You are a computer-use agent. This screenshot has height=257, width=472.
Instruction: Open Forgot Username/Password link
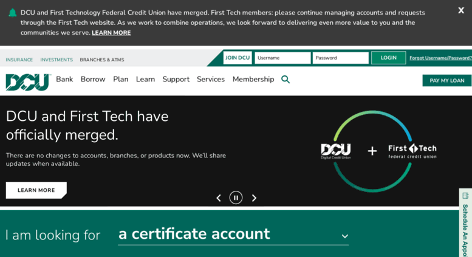440,58
